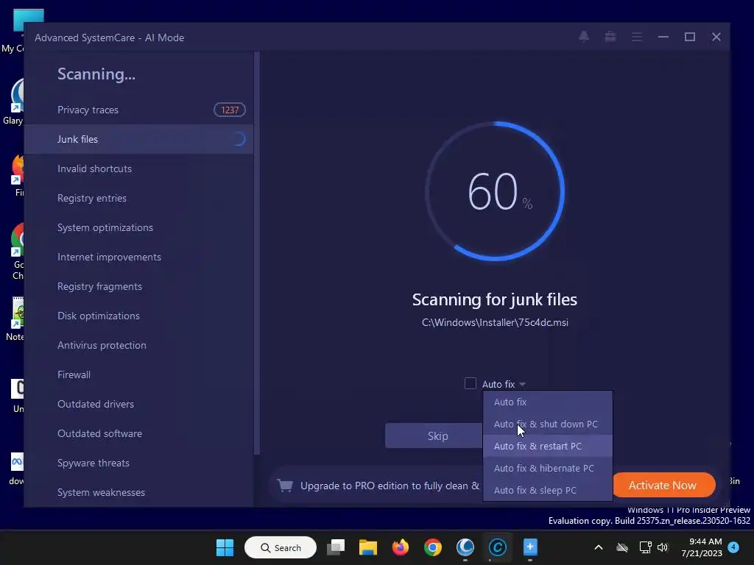Click the scanned file path text
754x565 pixels.
click(495, 322)
